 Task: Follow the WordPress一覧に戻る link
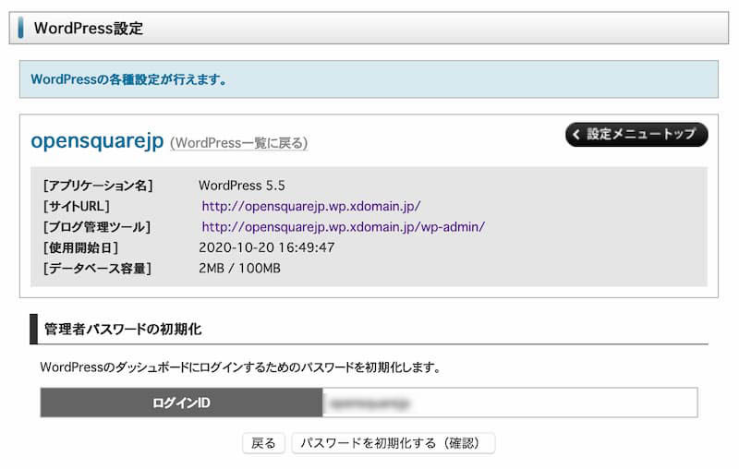239,143
